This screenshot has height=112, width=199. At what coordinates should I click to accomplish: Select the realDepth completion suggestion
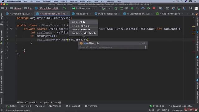(x=113, y=44)
